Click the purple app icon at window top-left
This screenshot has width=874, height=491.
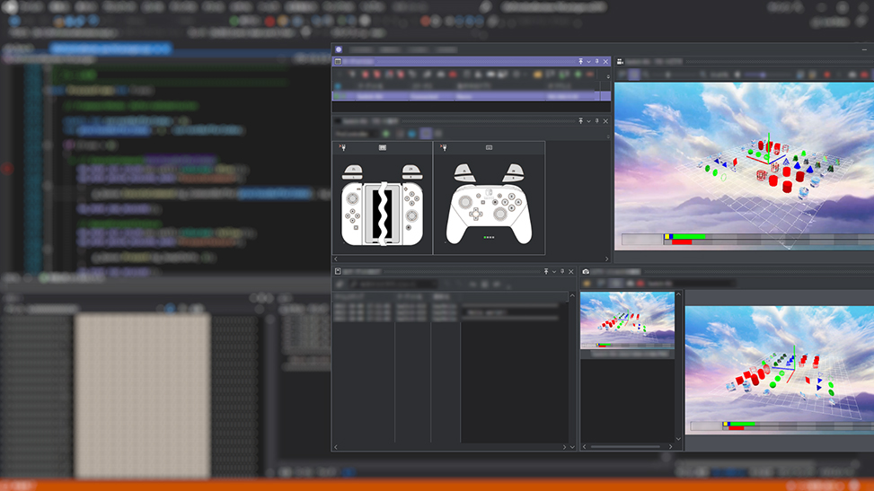339,50
